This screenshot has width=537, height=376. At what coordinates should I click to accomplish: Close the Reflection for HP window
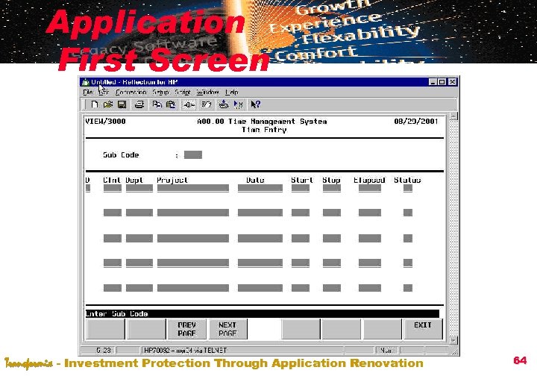tap(453, 82)
